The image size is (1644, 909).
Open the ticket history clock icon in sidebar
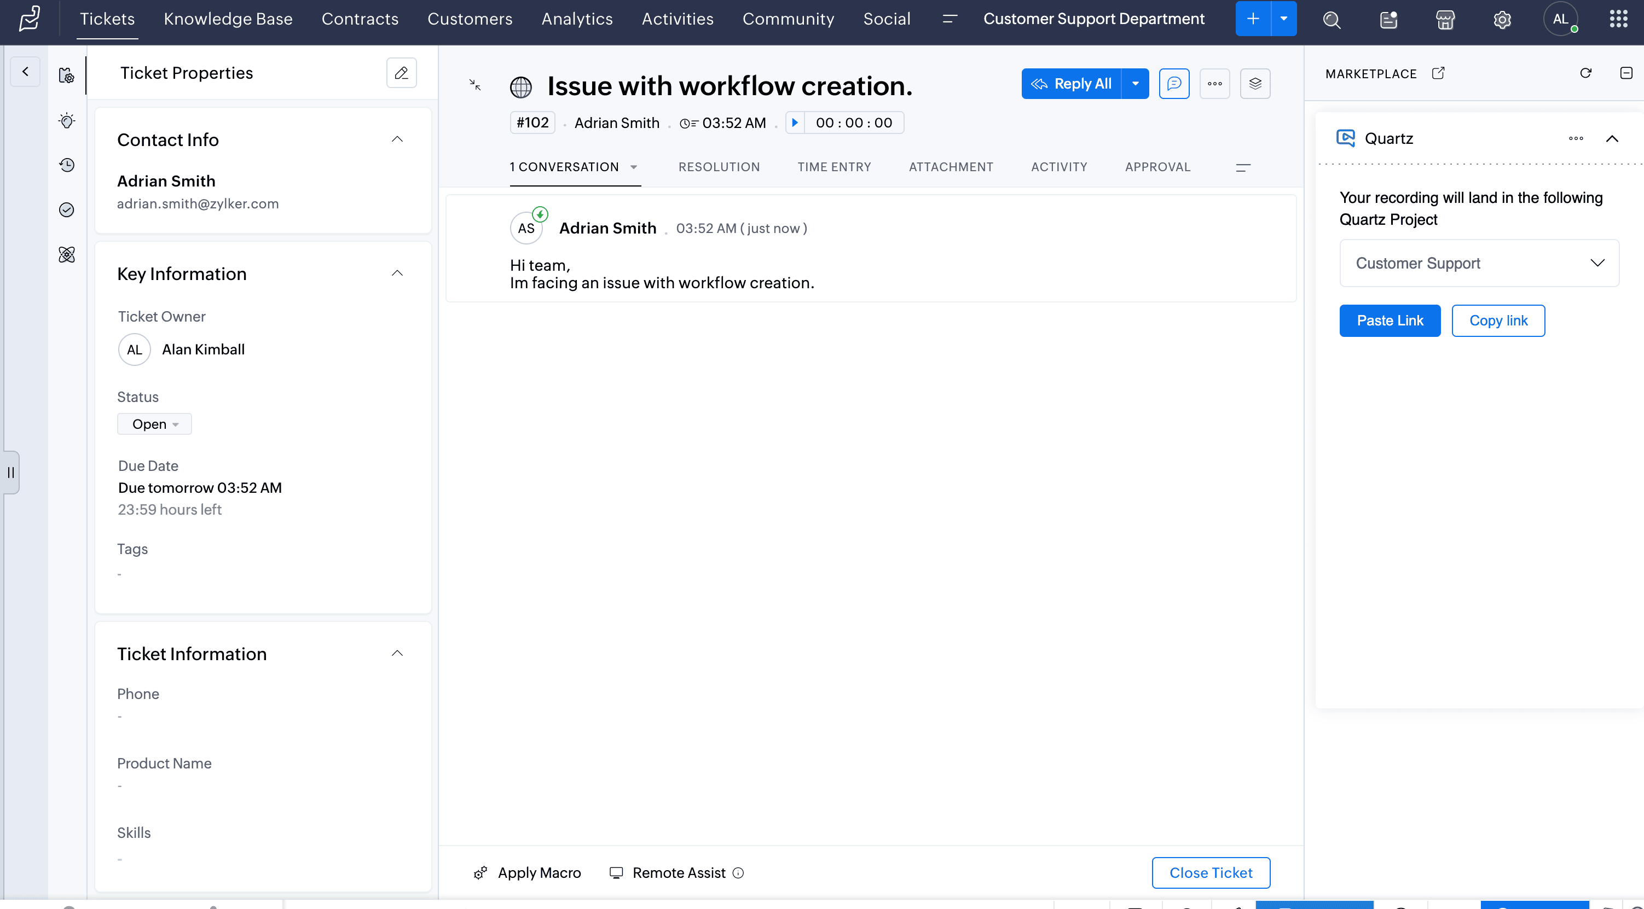coord(67,165)
